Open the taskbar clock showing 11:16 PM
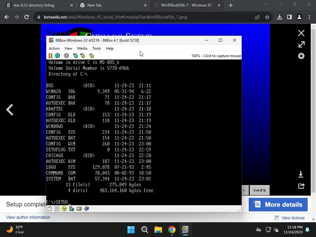316x237 pixels. coord(293,230)
